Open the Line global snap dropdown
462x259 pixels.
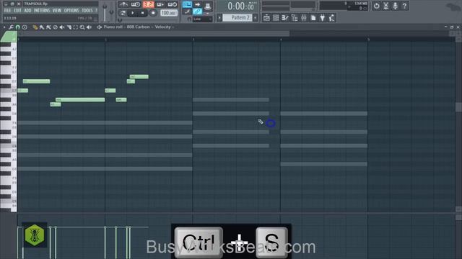click(x=203, y=19)
